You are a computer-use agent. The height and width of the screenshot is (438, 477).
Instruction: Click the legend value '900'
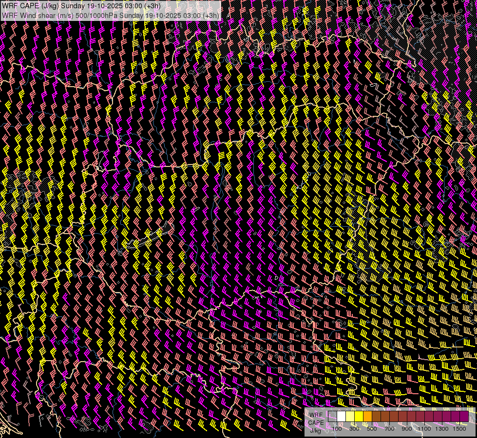(x=407, y=429)
